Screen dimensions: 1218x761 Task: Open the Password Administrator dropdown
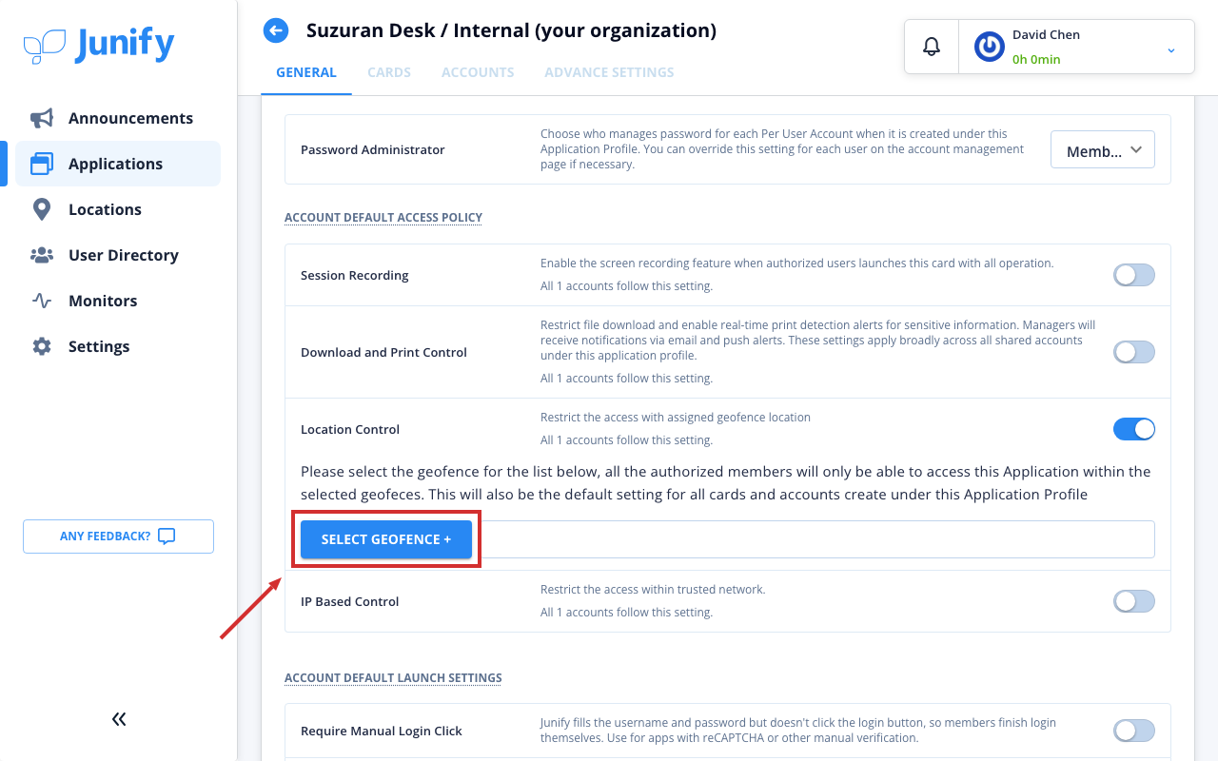coord(1103,150)
